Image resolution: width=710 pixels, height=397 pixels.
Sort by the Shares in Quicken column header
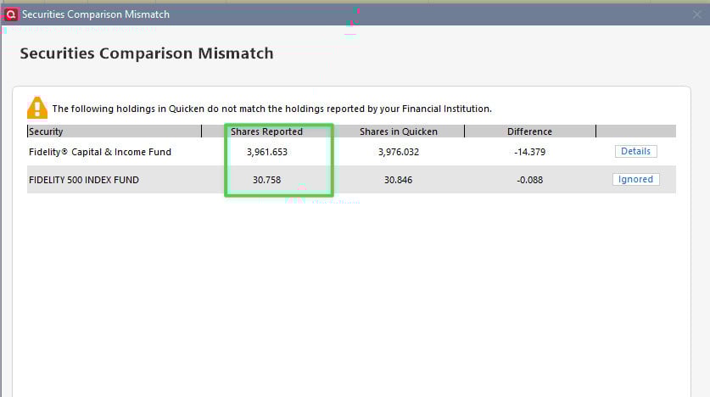pos(399,131)
